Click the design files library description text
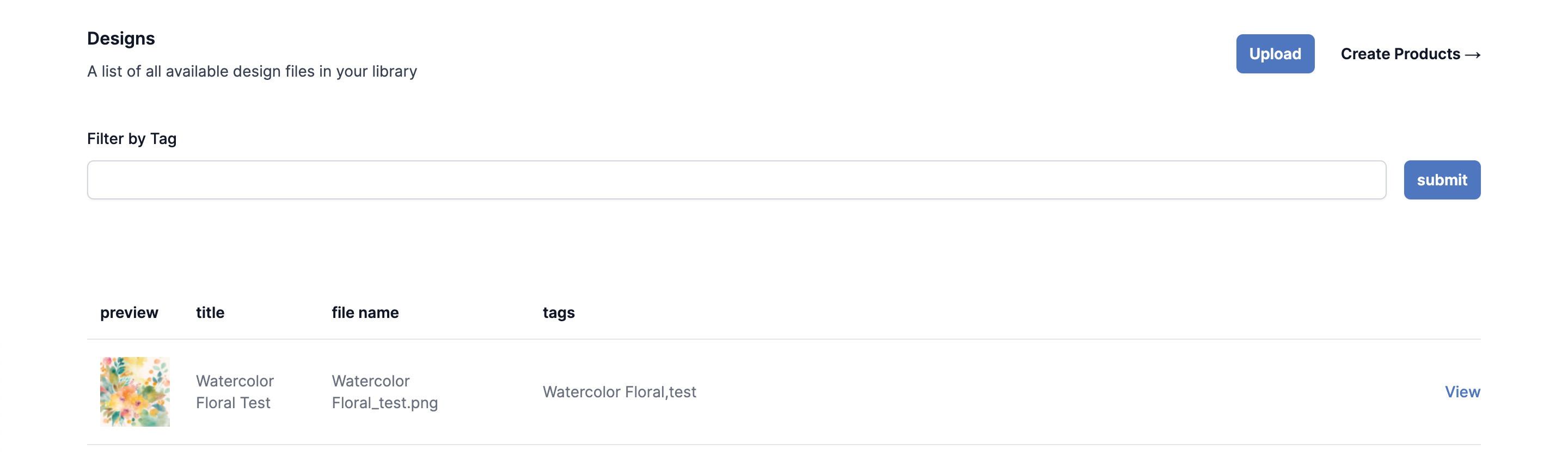The width and height of the screenshot is (1568, 456). point(252,72)
